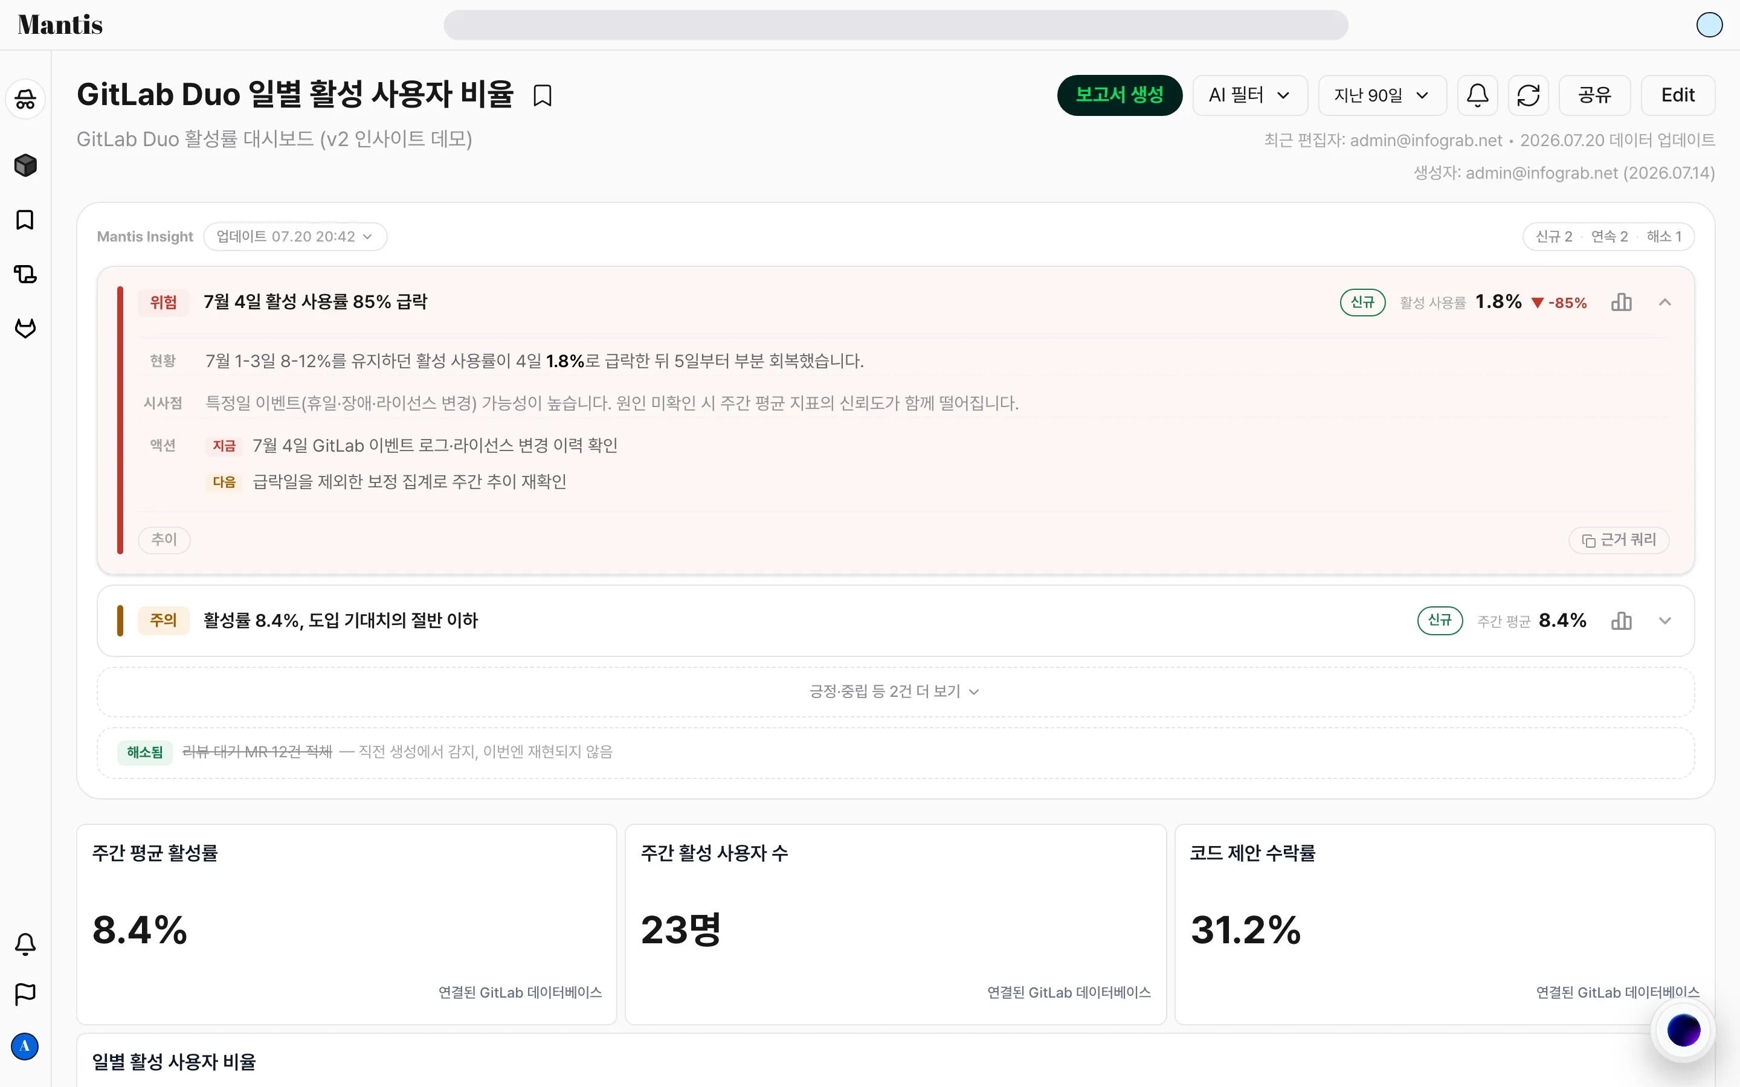Click the 일별 활성 사용자 비율 chart heading
The image size is (1740, 1087).
point(174,1062)
